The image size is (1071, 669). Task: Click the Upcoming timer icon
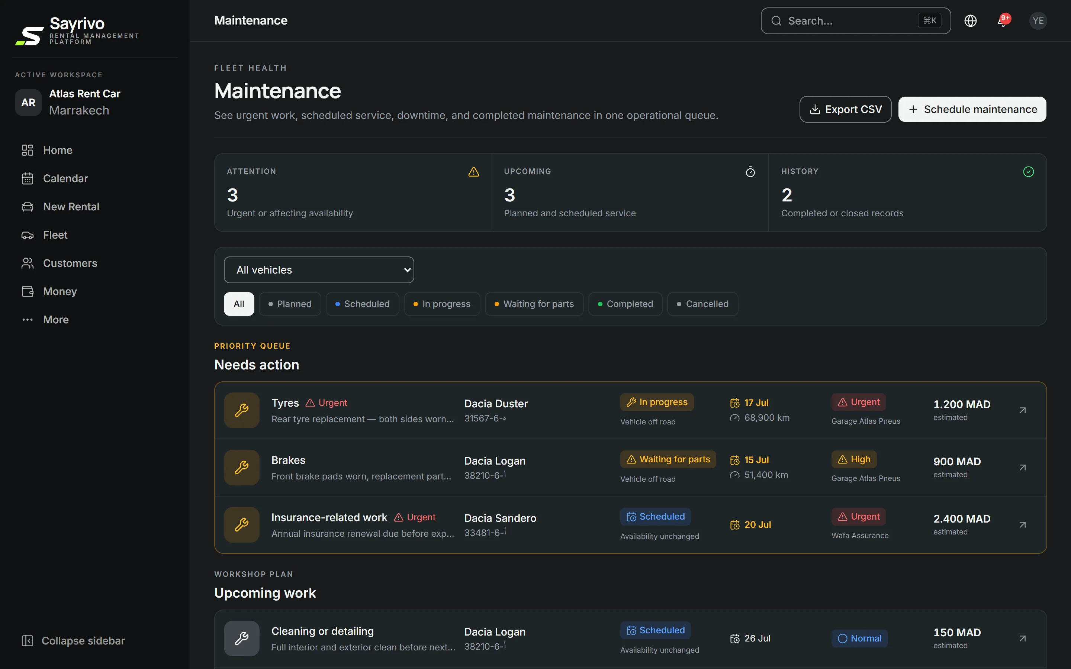750,172
